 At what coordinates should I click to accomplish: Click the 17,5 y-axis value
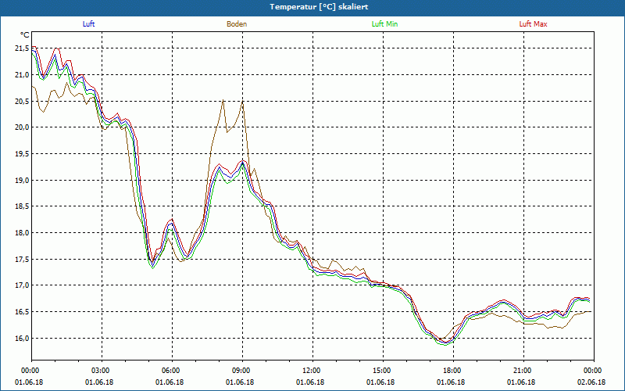(x=22, y=259)
